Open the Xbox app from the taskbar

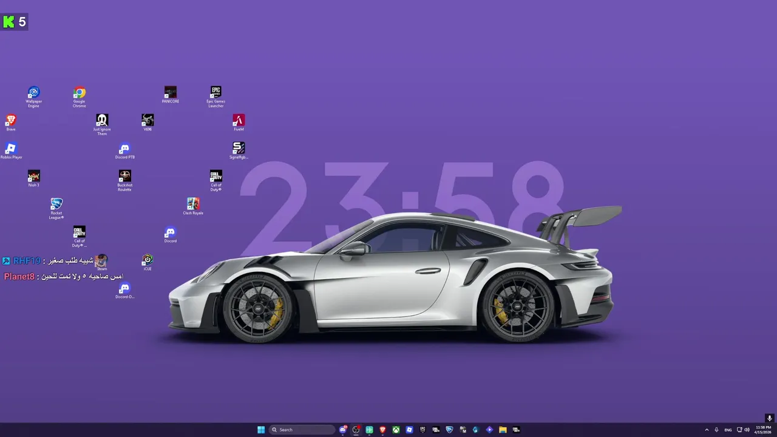[396, 430]
